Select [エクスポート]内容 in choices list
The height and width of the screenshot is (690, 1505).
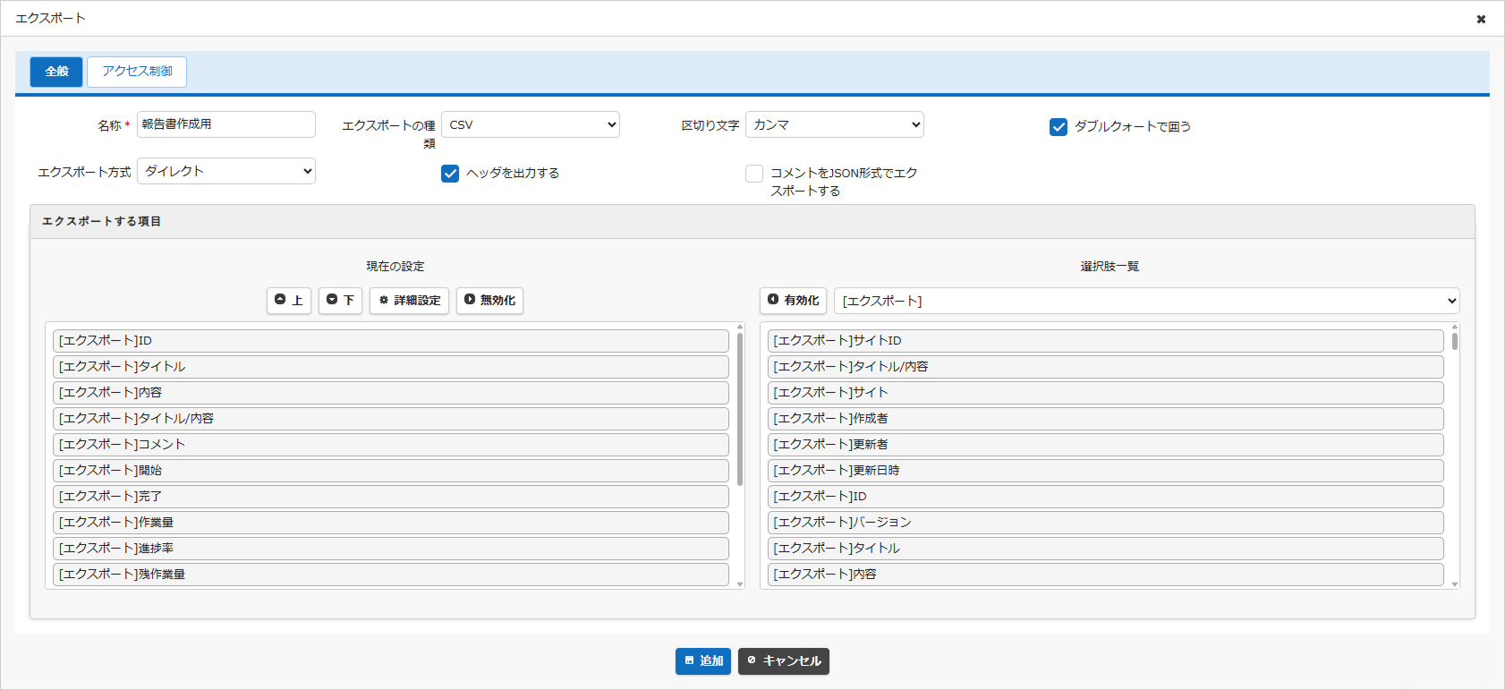pyautogui.click(x=1106, y=575)
